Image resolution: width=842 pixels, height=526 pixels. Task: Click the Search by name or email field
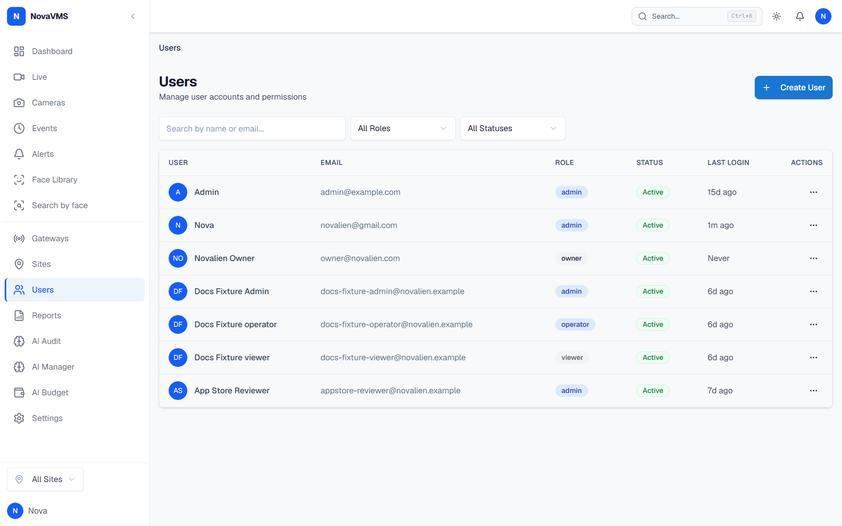coord(252,128)
